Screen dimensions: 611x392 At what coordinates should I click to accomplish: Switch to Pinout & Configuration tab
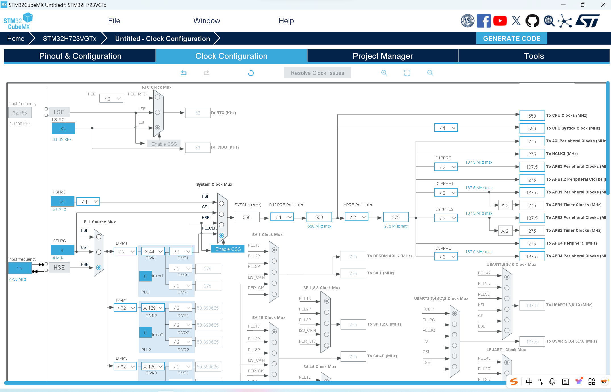[80, 56]
